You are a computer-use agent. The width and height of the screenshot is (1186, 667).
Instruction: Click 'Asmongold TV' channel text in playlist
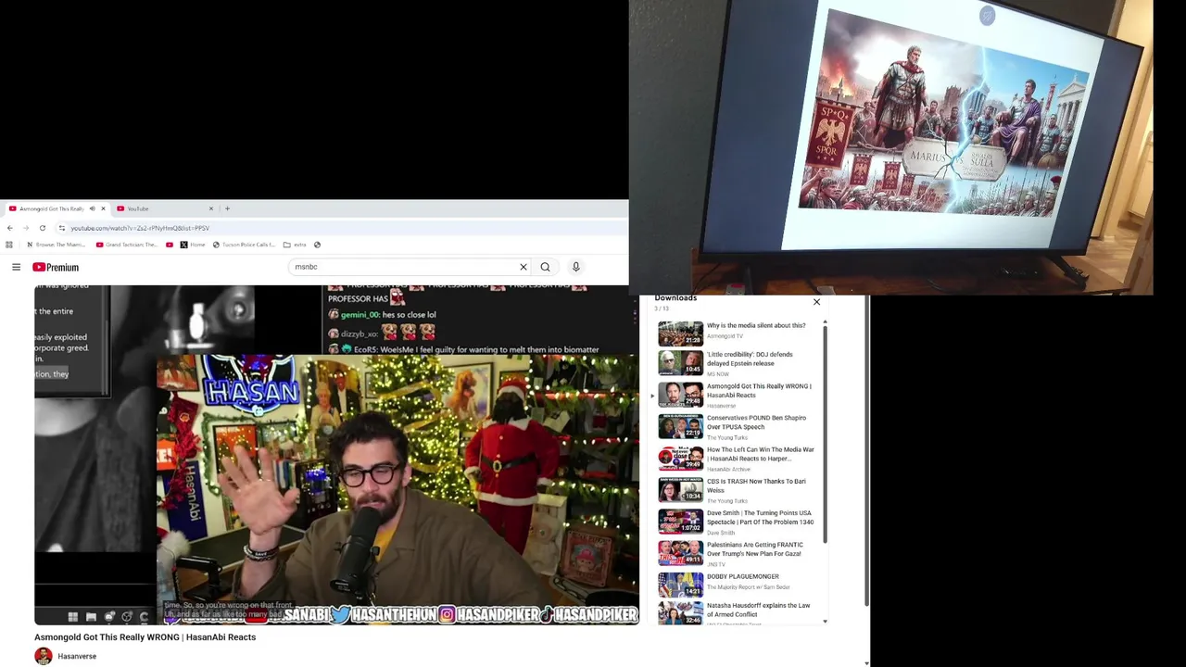pyautogui.click(x=725, y=336)
